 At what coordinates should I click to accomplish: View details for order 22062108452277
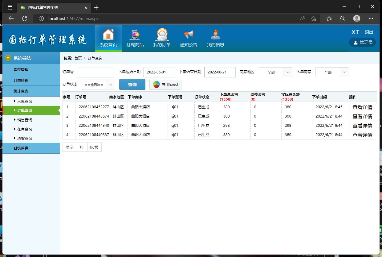[362, 107]
